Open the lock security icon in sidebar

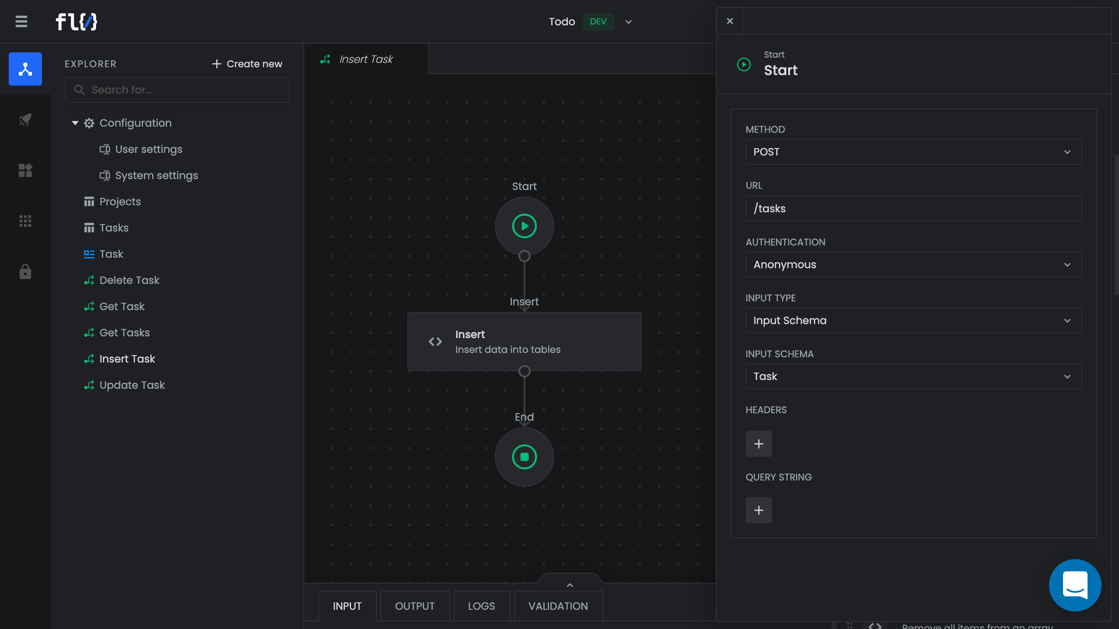click(x=25, y=272)
